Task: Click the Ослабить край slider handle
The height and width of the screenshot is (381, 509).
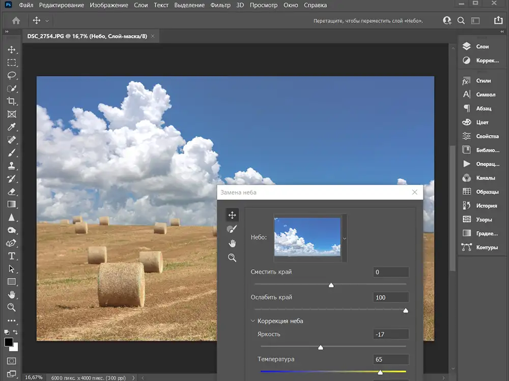Action: [406, 310]
